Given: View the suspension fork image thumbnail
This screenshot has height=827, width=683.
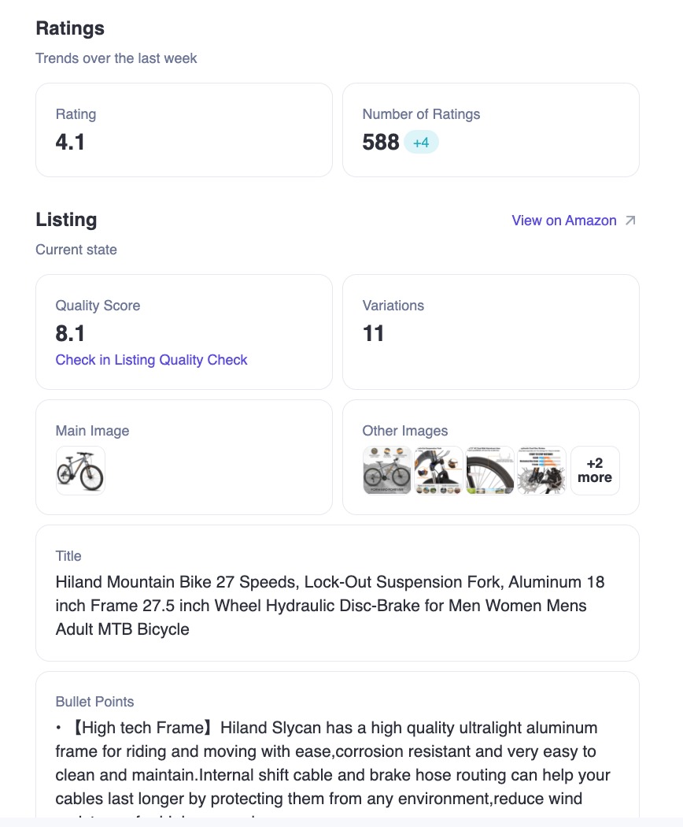Looking at the screenshot, I should (x=438, y=470).
